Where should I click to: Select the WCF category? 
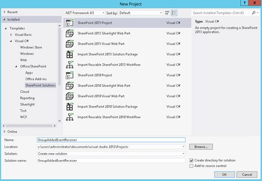click(x=24, y=117)
